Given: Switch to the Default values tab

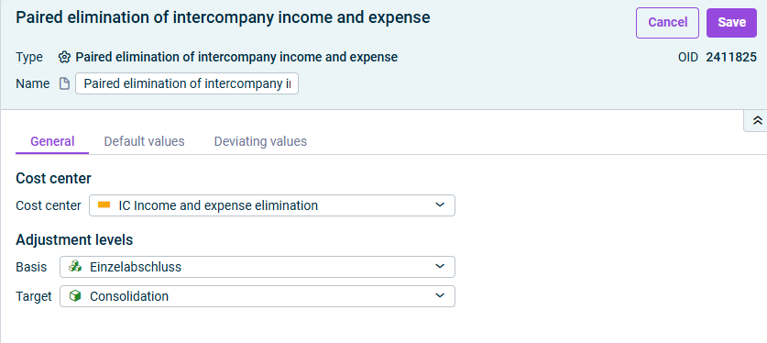Looking at the screenshot, I should tap(144, 141).
